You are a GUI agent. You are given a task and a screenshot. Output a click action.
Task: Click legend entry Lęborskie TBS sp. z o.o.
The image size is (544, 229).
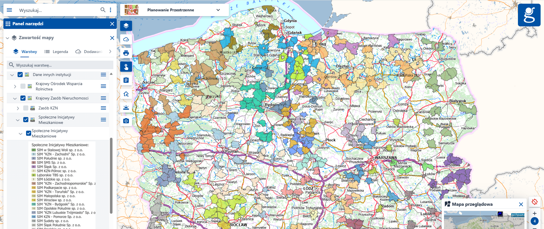(x=55, y=175)
